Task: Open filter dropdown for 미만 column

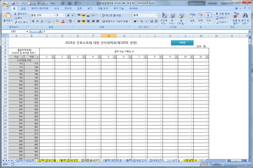Action: tap(38, 57)
